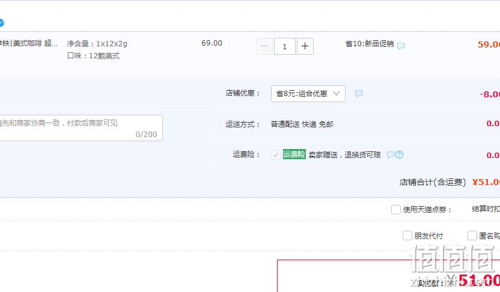Screen dimensions: 500x292
Task: Click the green 运费险 badge
Action: point(294,154)
